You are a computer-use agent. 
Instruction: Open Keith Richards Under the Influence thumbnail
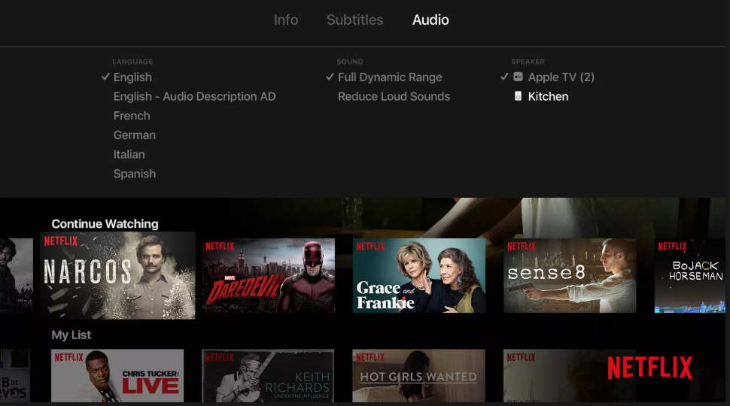coord(268,376)
